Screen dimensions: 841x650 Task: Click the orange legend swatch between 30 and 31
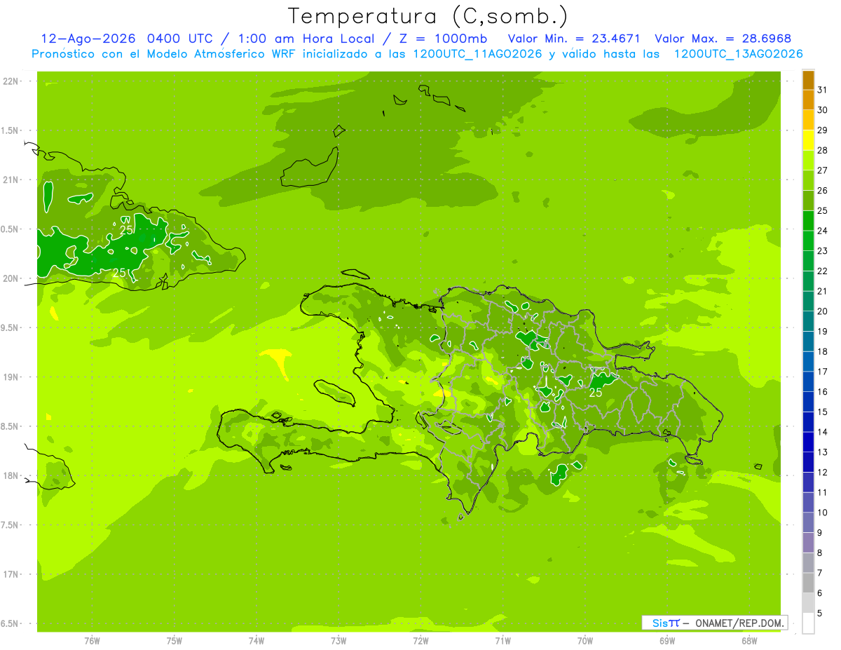[808, 100]
